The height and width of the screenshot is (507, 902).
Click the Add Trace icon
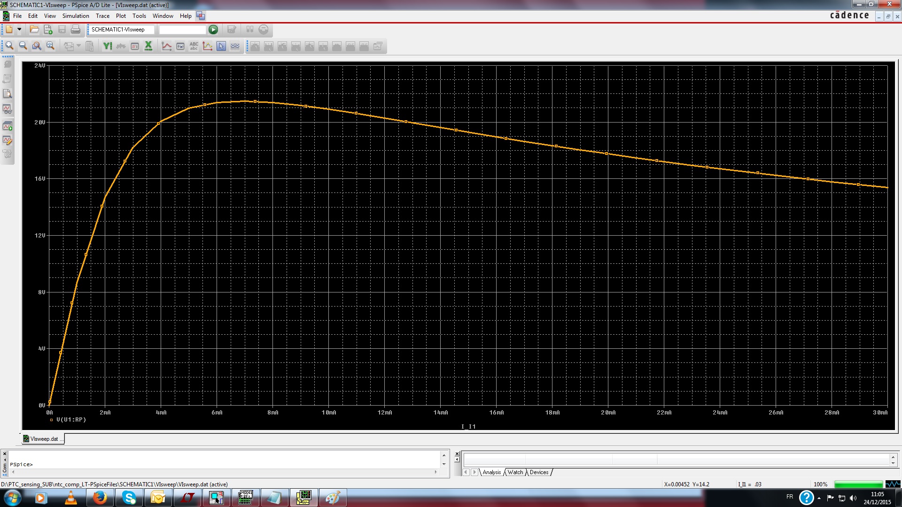coord(166,46)
